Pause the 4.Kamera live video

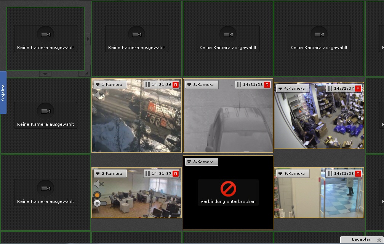pyautogui.click(x=330, y=89)
